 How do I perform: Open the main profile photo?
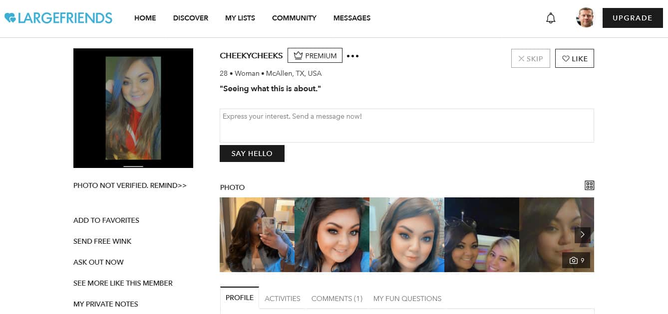click(133, 108)
